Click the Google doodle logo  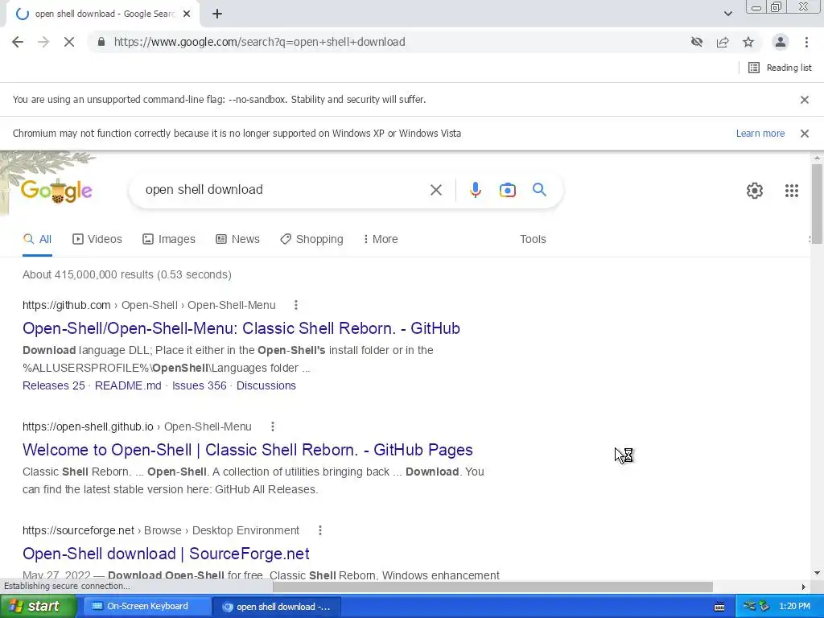click(56, 190)
